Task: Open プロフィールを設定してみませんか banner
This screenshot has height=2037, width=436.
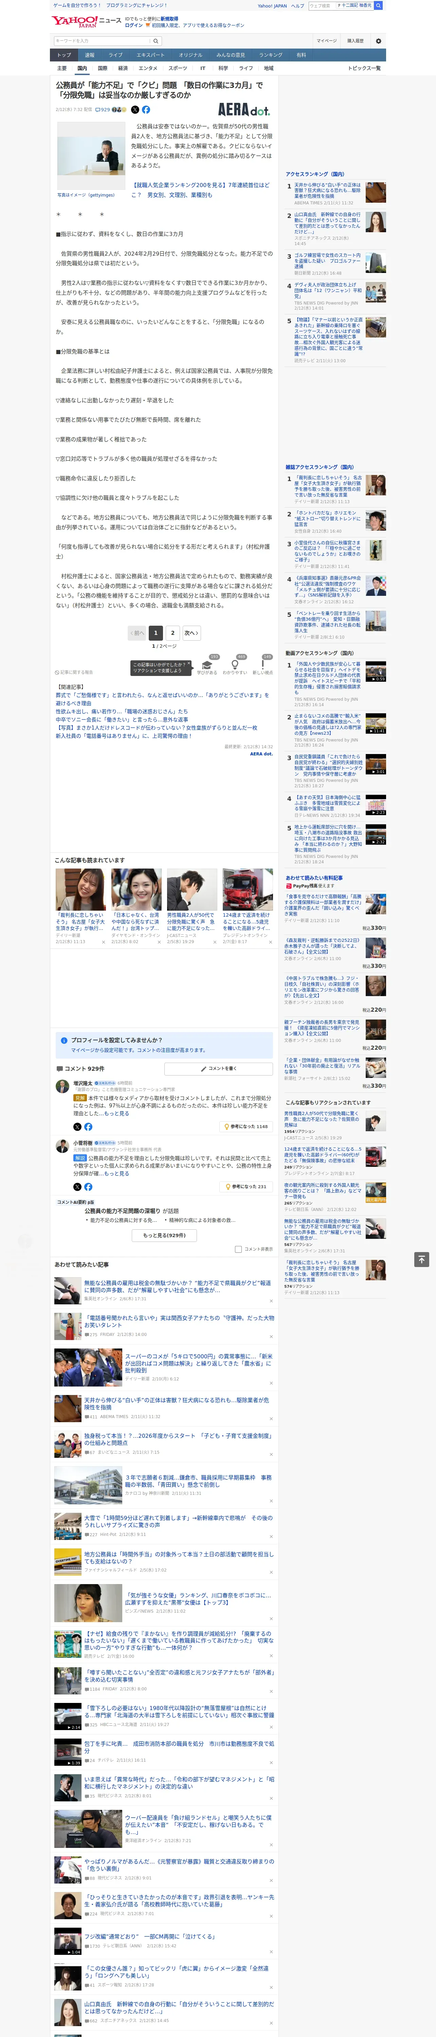Action: pyautogui.click(x=165, y=1045)
